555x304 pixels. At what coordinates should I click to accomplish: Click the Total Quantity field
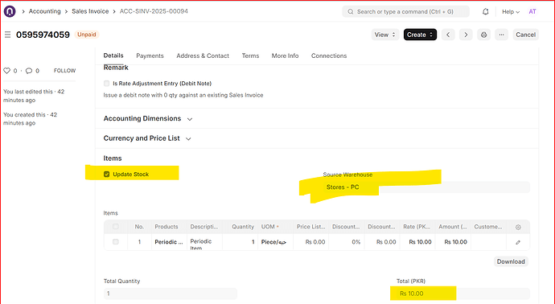(x=171, y=294)
